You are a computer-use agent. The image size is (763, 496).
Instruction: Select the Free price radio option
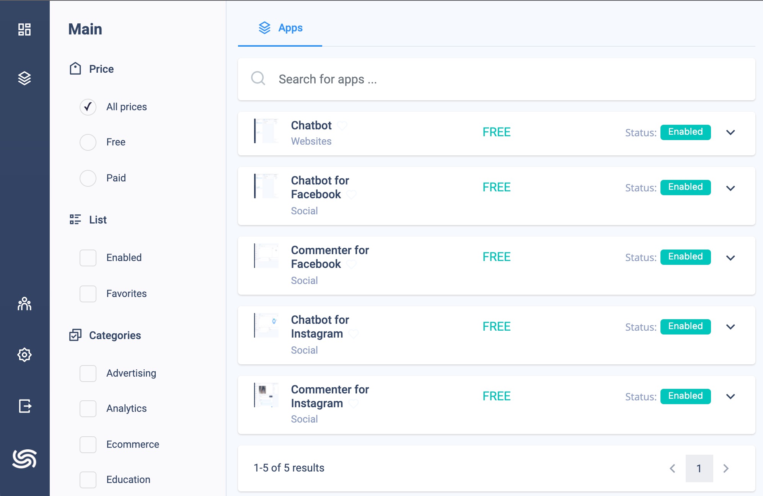88,142
